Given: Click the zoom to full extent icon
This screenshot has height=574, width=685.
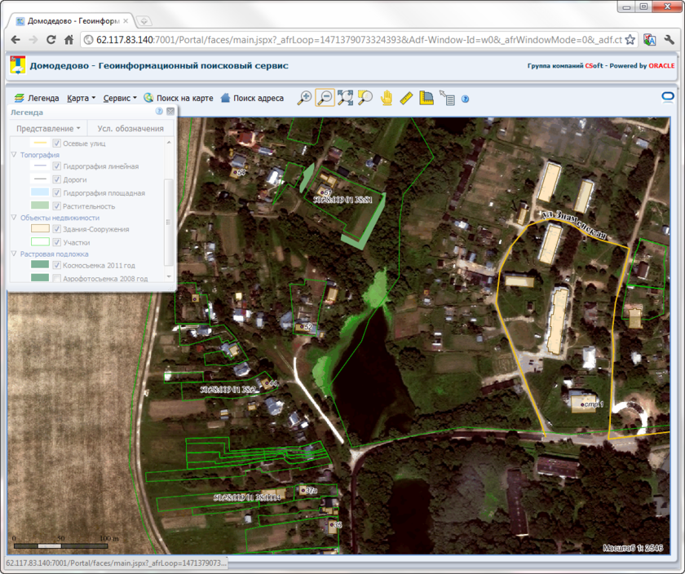Looking at the screenshot, I should (345, 98).
